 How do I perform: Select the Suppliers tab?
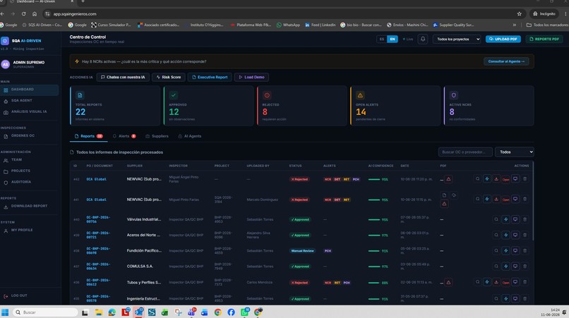157,136
